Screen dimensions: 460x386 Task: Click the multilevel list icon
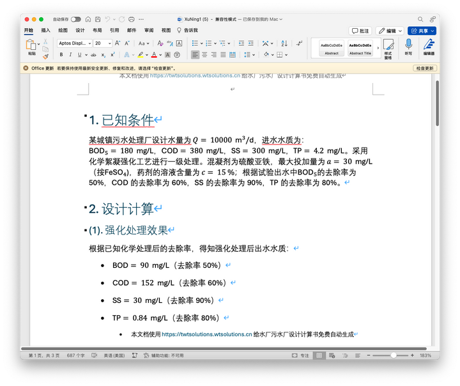(223, 43)
